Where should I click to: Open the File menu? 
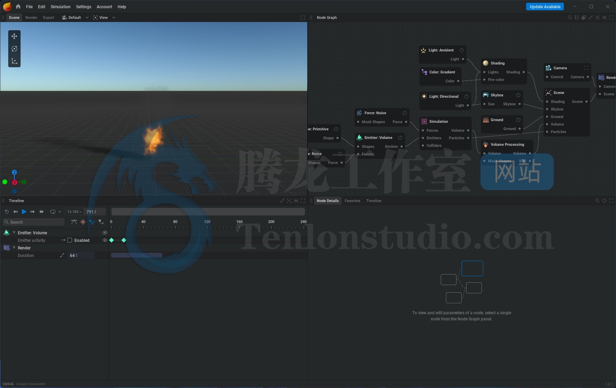coord(29,7)
